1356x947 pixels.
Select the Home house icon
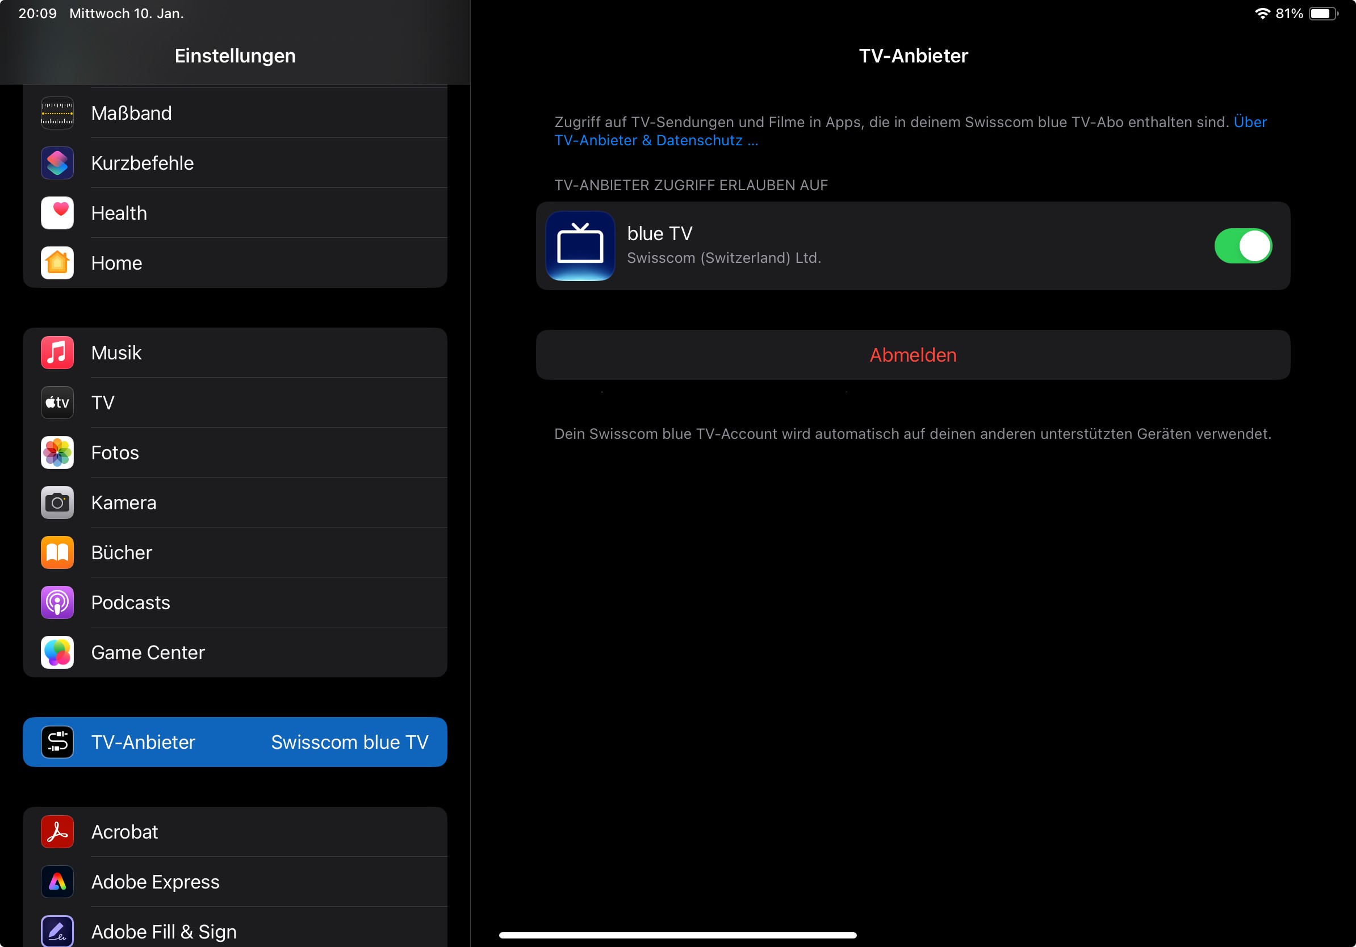(57, 263)
